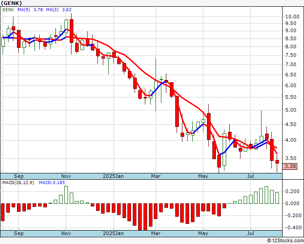Click the MACD(26,12,9) indicator label
The image size is (304, 244).
pos(18,183)
